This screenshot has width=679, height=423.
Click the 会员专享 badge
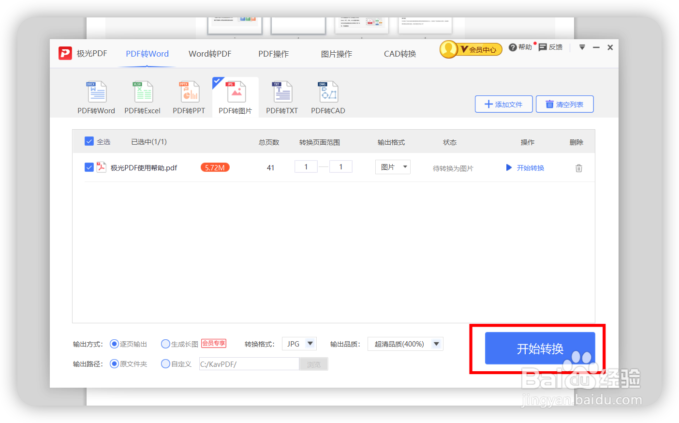click(x=214, y=343)
